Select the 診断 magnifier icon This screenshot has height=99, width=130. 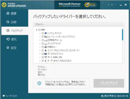pyautogui.click(x=8, y=22)
